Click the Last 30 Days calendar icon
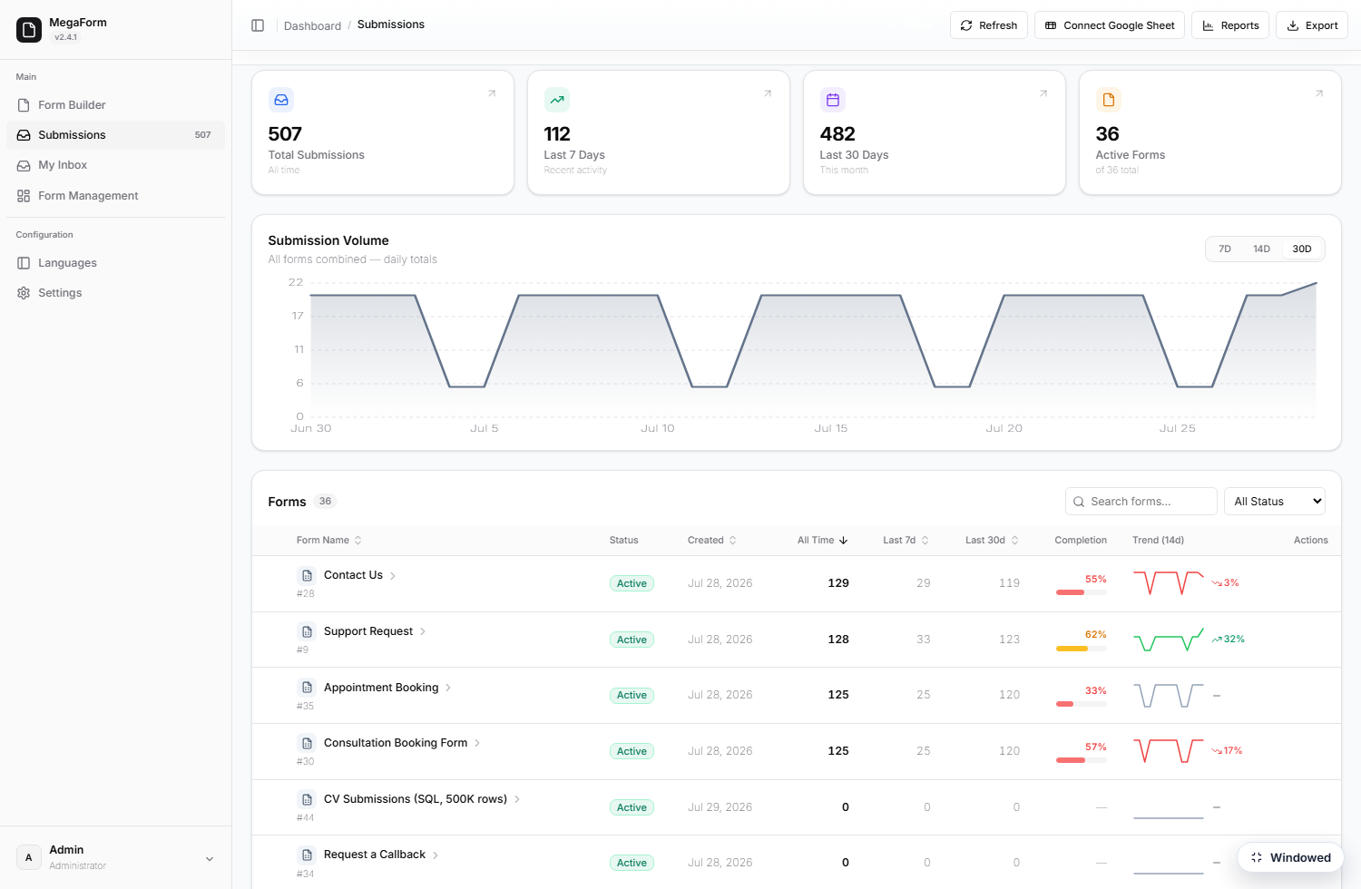This screenshot has width=1361, height=889. (x=833, y=100)
